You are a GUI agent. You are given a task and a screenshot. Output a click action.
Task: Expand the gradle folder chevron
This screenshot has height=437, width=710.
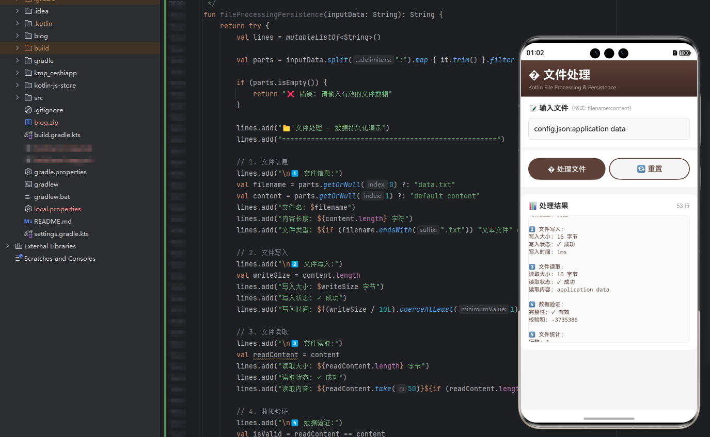[x=18, y=60]
